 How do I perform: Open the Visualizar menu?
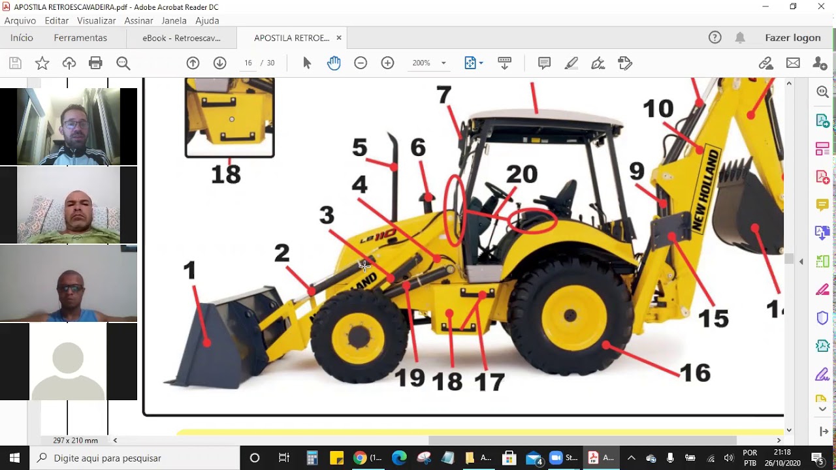(x=97, y=21)
